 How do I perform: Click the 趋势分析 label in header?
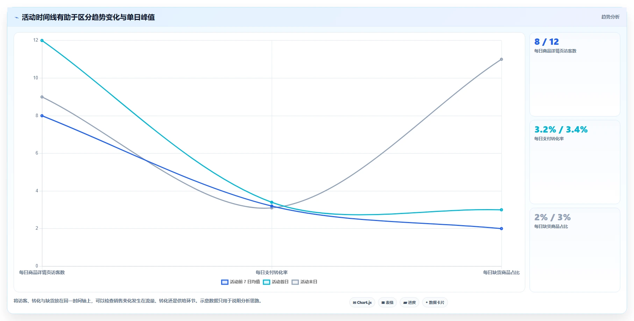(x=610, y=17)
